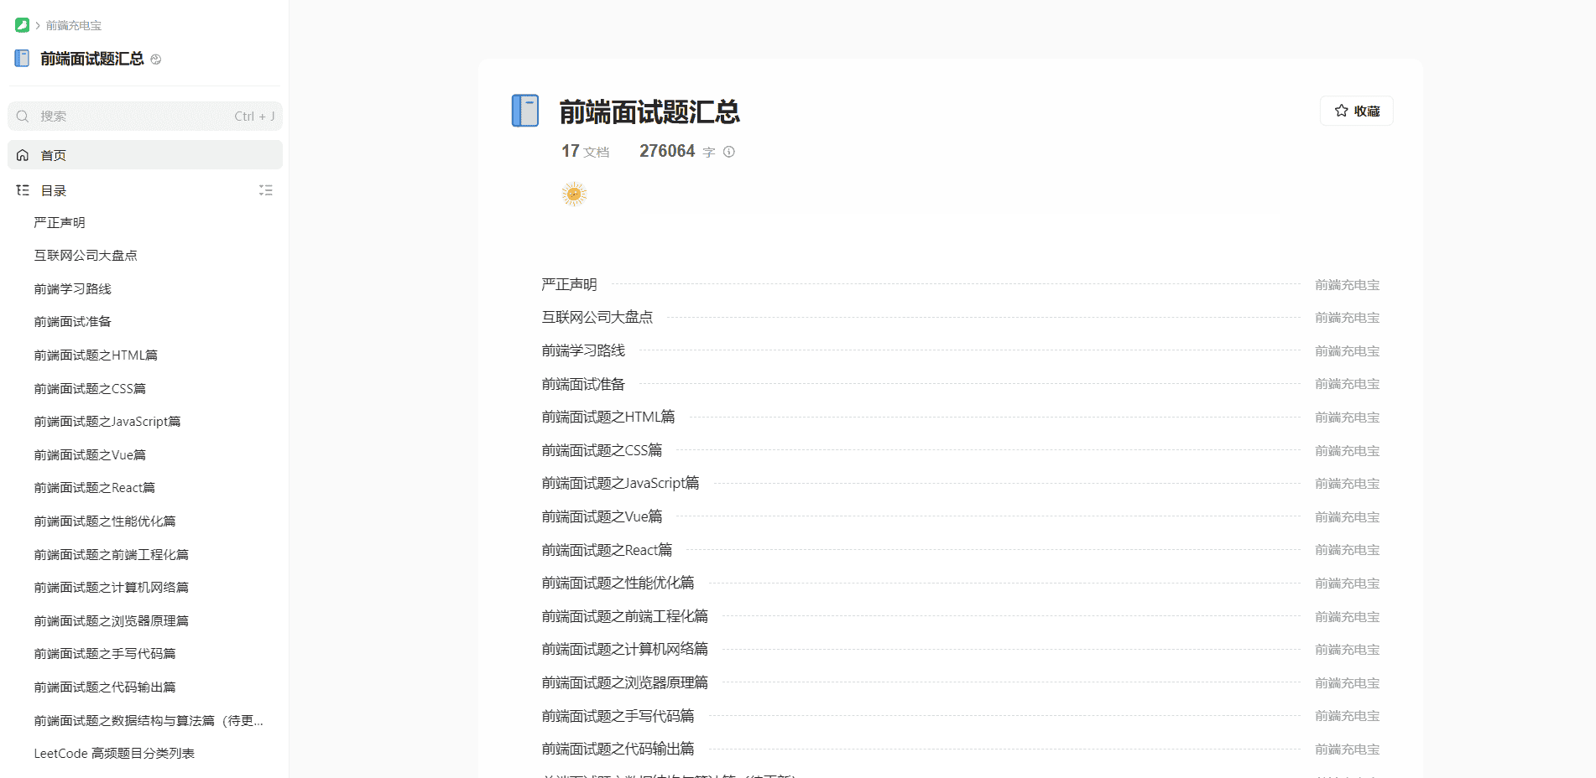
Task: Open 互联网公司大盘点 in the main list
Action: pos(597,317)
